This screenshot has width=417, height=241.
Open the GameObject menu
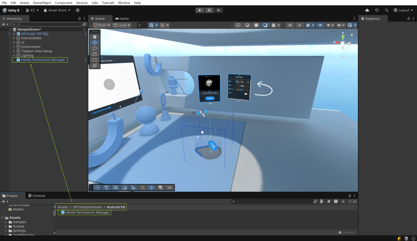click(x=42, y=3)
